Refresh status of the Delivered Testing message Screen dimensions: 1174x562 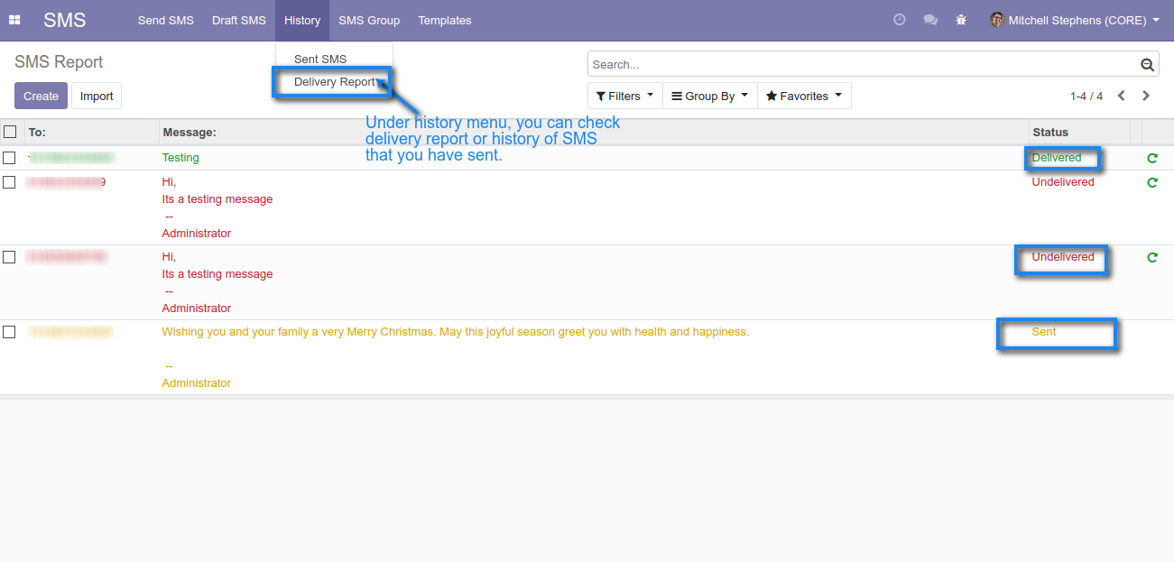(1151, 158)
